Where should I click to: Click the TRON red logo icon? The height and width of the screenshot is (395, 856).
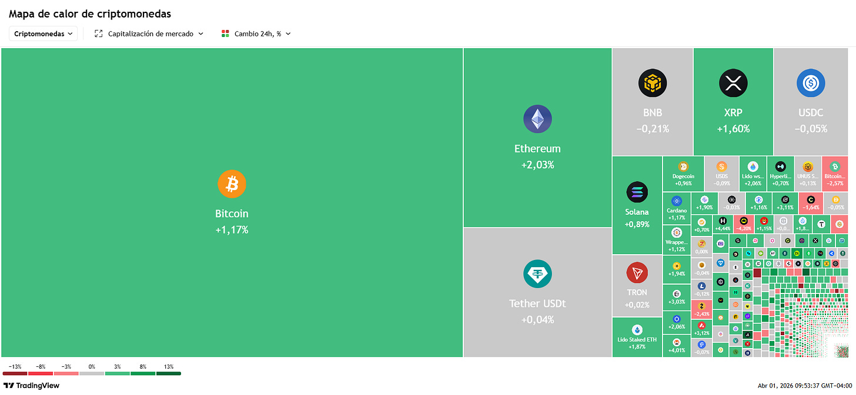click(x=637, y=273)
